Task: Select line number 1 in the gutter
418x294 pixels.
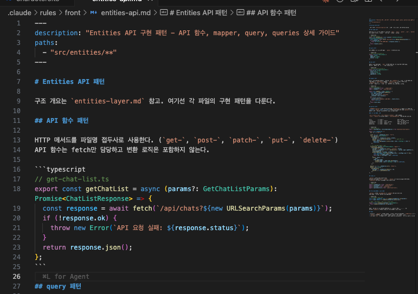Action: point(18,23)
